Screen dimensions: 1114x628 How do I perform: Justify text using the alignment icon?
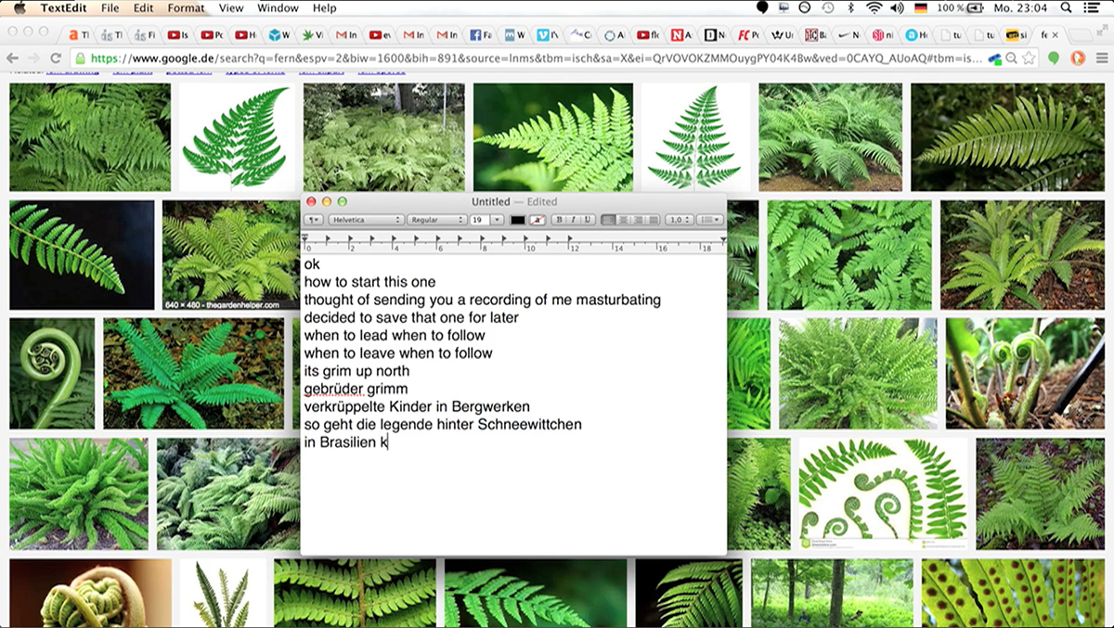[x=653, y=220]
